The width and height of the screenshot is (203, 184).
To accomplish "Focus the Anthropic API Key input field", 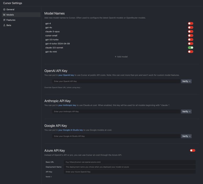I will [116, 111].
